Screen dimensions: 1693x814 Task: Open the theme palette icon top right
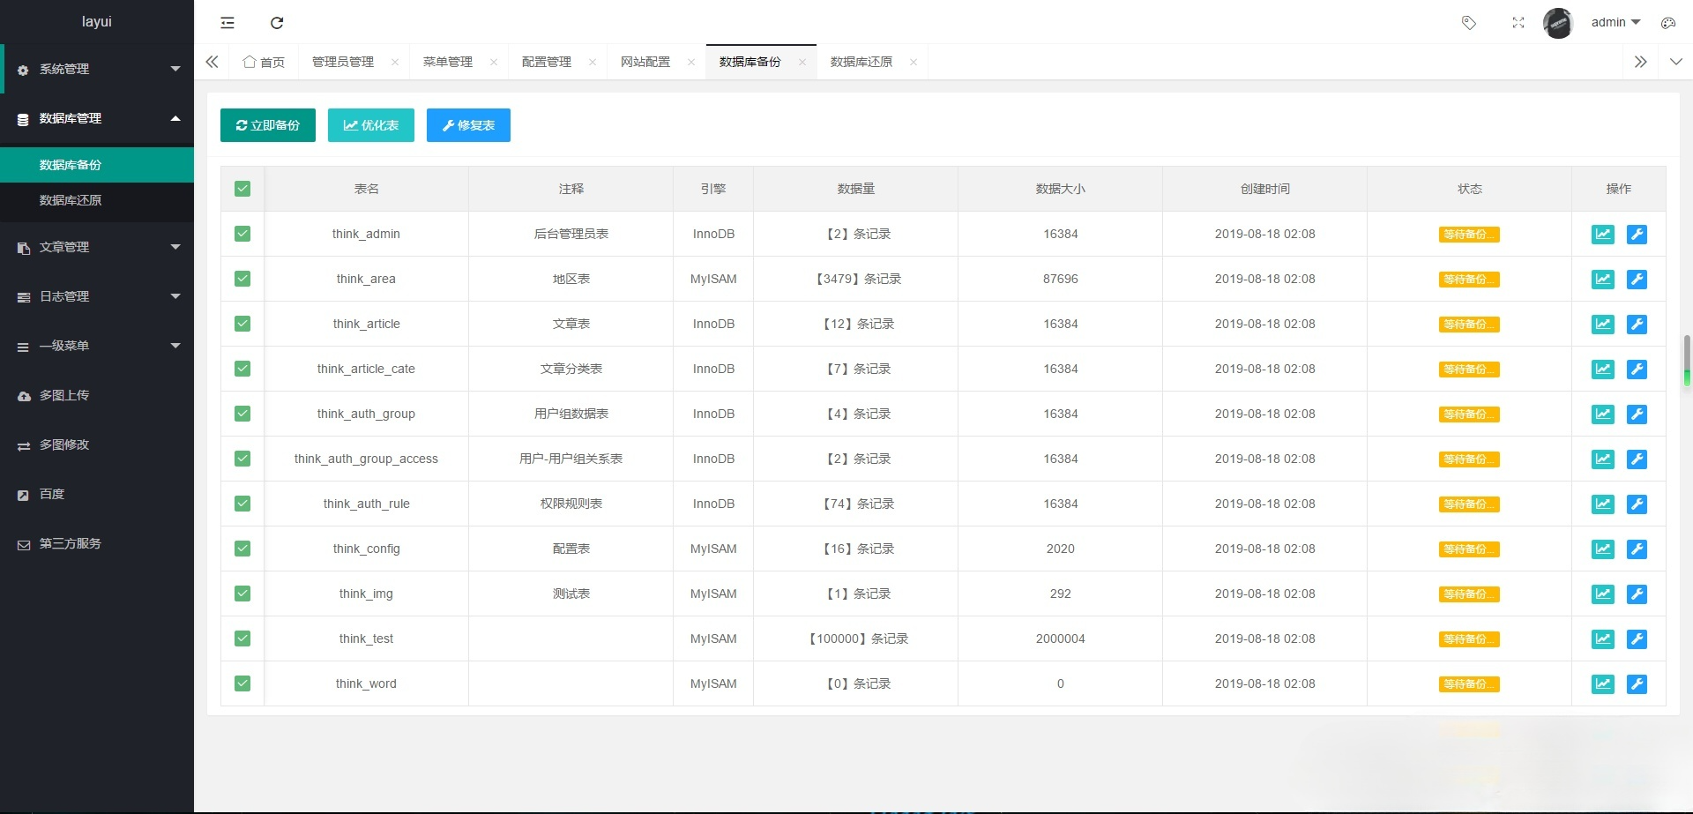pos(1668,23)
